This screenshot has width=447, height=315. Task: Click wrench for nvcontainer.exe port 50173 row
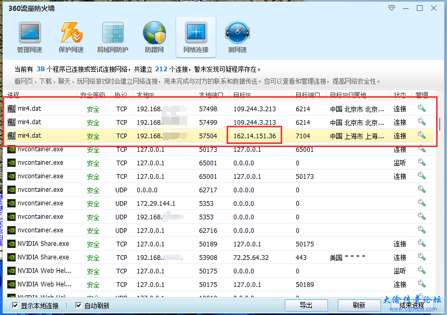click(422, 149)
